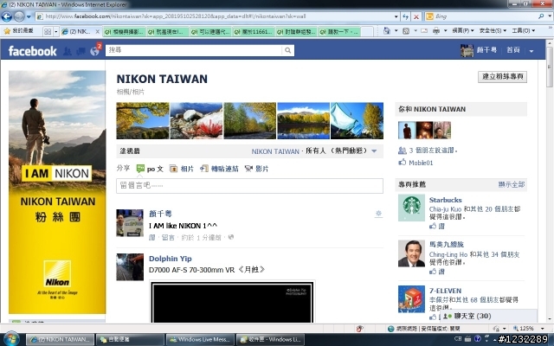Open the red plant photo thumbnail
The image size is (554, 346).
click(x=196, y=120)
